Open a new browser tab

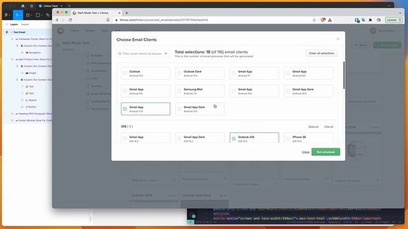point(126,13)
